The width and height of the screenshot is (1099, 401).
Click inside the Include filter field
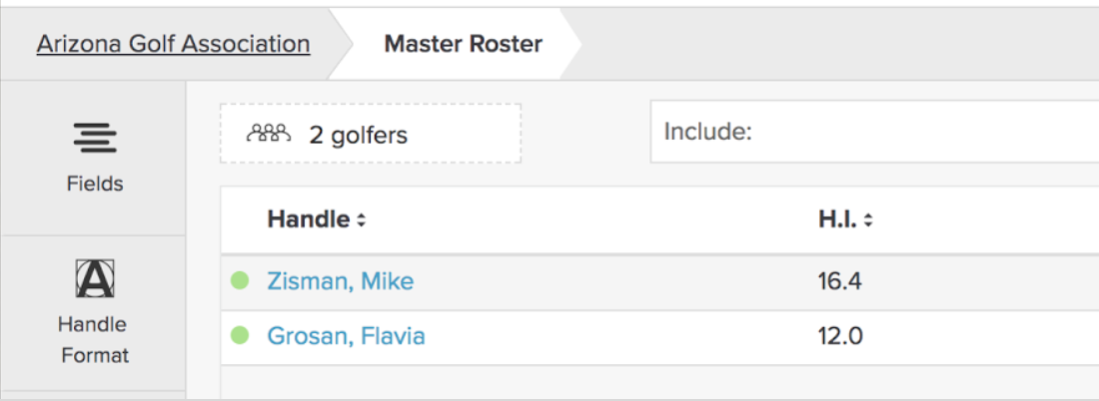[x=875, y=132]
